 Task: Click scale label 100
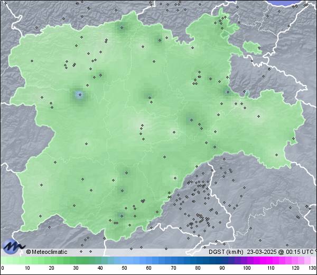tap(247, 268)
